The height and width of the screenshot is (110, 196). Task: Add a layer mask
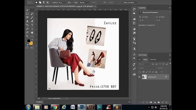(151, 102)
